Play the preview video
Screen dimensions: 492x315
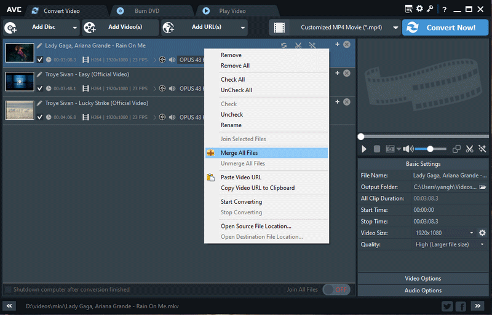[364, 149]
